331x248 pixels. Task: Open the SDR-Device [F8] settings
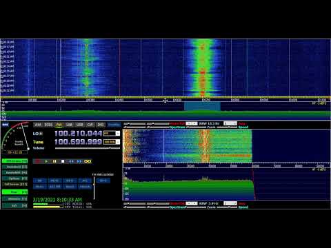pyautogui.click(x=15, y=161)
